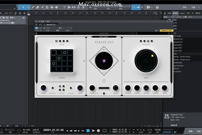
Task: Click the 120.00 tempo field
Action: 158,130
